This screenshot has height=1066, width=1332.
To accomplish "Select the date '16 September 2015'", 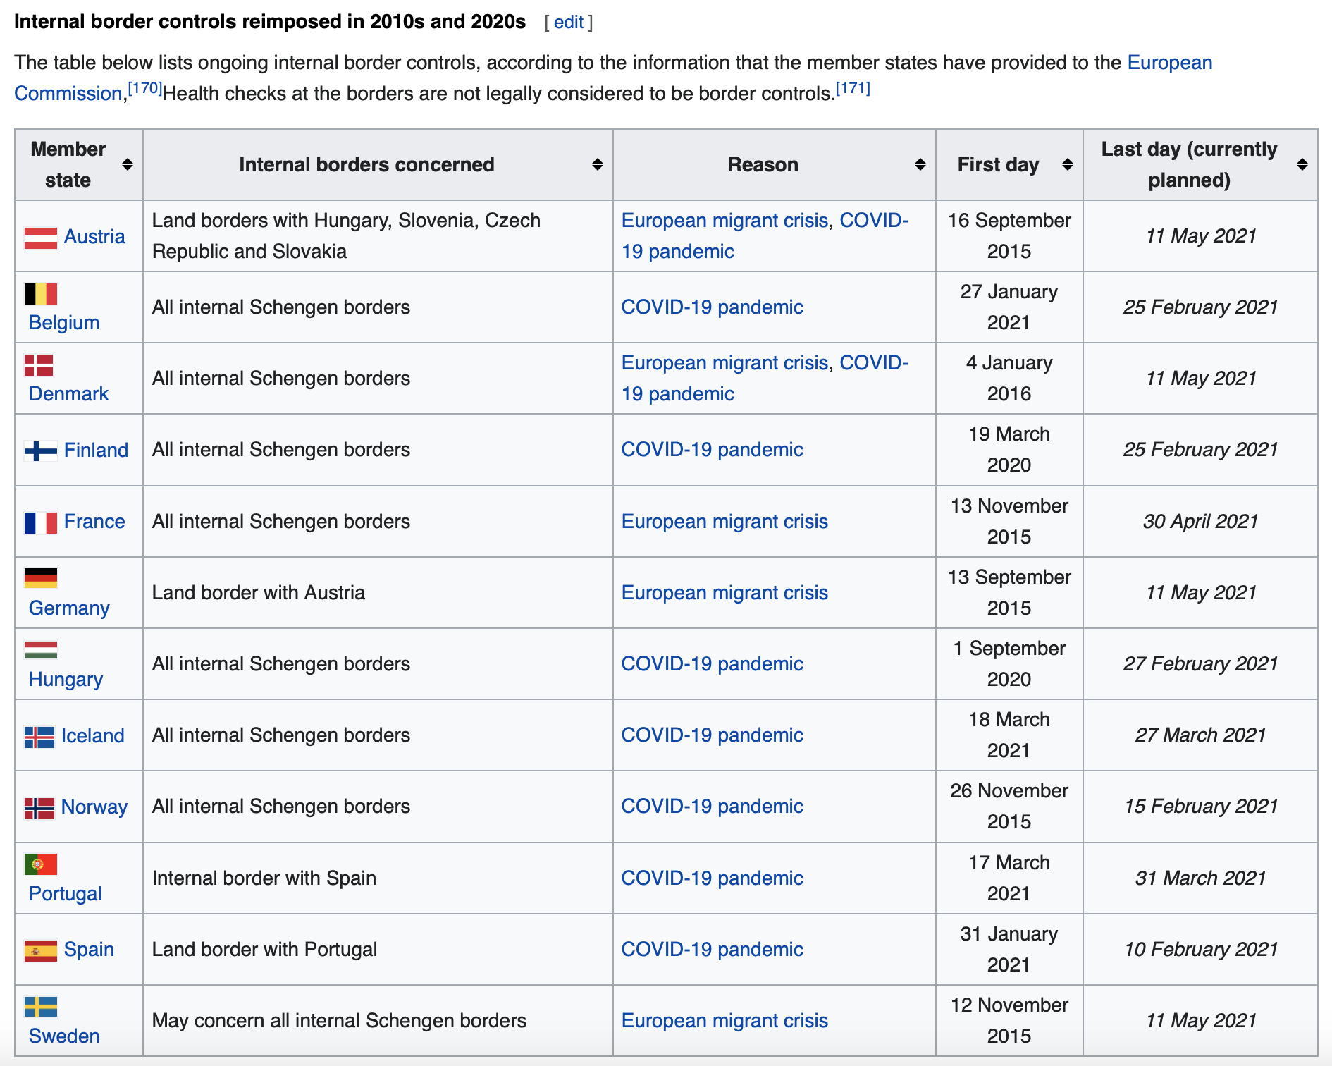I will point(1009,236).
